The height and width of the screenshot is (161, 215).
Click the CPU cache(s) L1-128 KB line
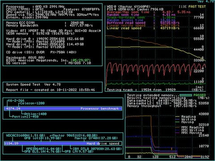pyautogui.click(x=39, y=12)
